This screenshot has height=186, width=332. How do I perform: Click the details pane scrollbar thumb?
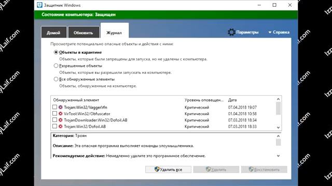pyautogui.click(x=278, y=143)
